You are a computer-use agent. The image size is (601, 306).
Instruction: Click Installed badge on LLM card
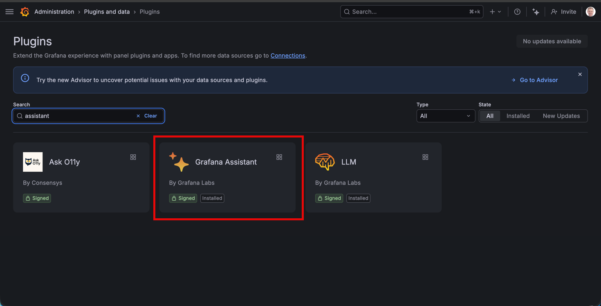pyautogui.click(x=358, y=198)
